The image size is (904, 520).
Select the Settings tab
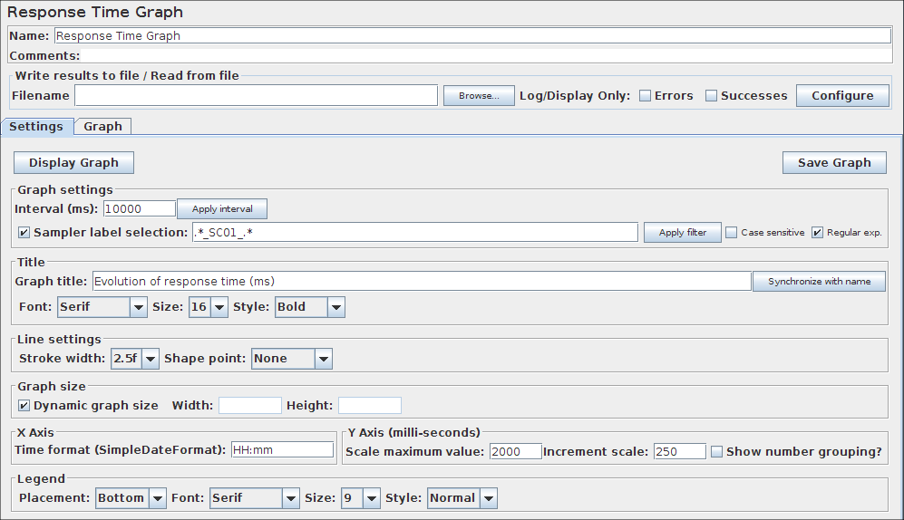click(x=36, y=127)
